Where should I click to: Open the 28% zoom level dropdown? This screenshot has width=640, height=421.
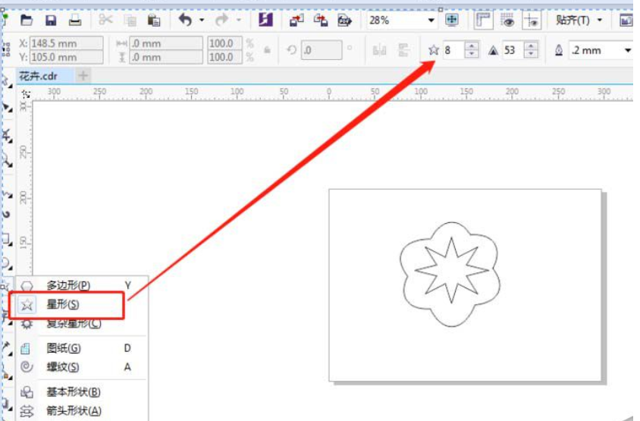point(431,20)
